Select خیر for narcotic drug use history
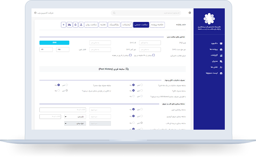Image resolution: width=256 pixels, height=158 pixels. coord(67,85)
